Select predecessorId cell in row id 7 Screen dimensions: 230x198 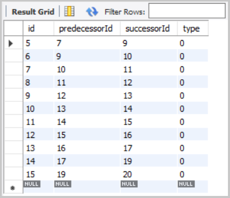(87, 69)
